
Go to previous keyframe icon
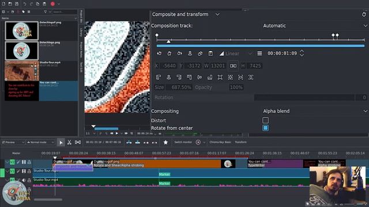point(159,53)
